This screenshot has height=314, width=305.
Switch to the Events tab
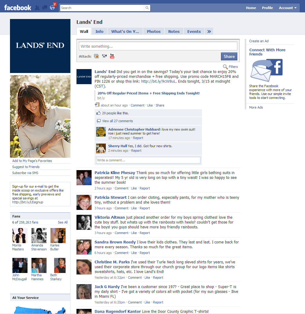coord(194,31)
